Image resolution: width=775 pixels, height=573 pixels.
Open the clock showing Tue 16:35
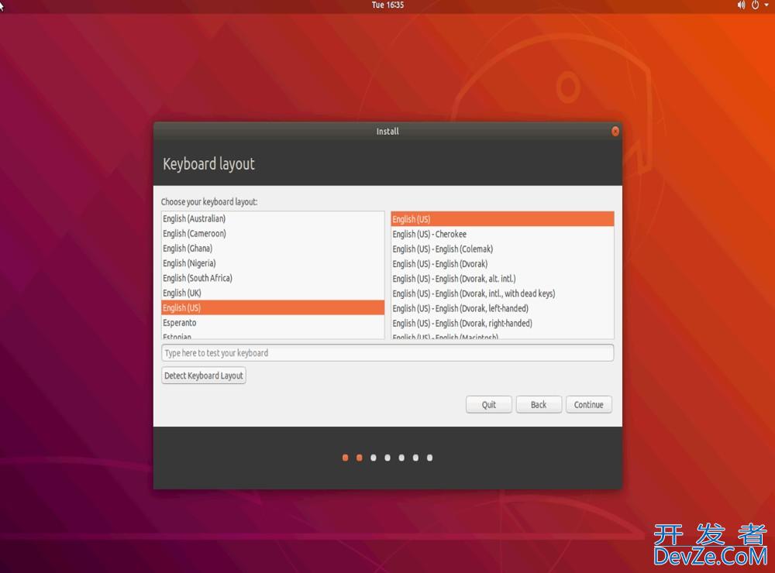click(387, 5)
